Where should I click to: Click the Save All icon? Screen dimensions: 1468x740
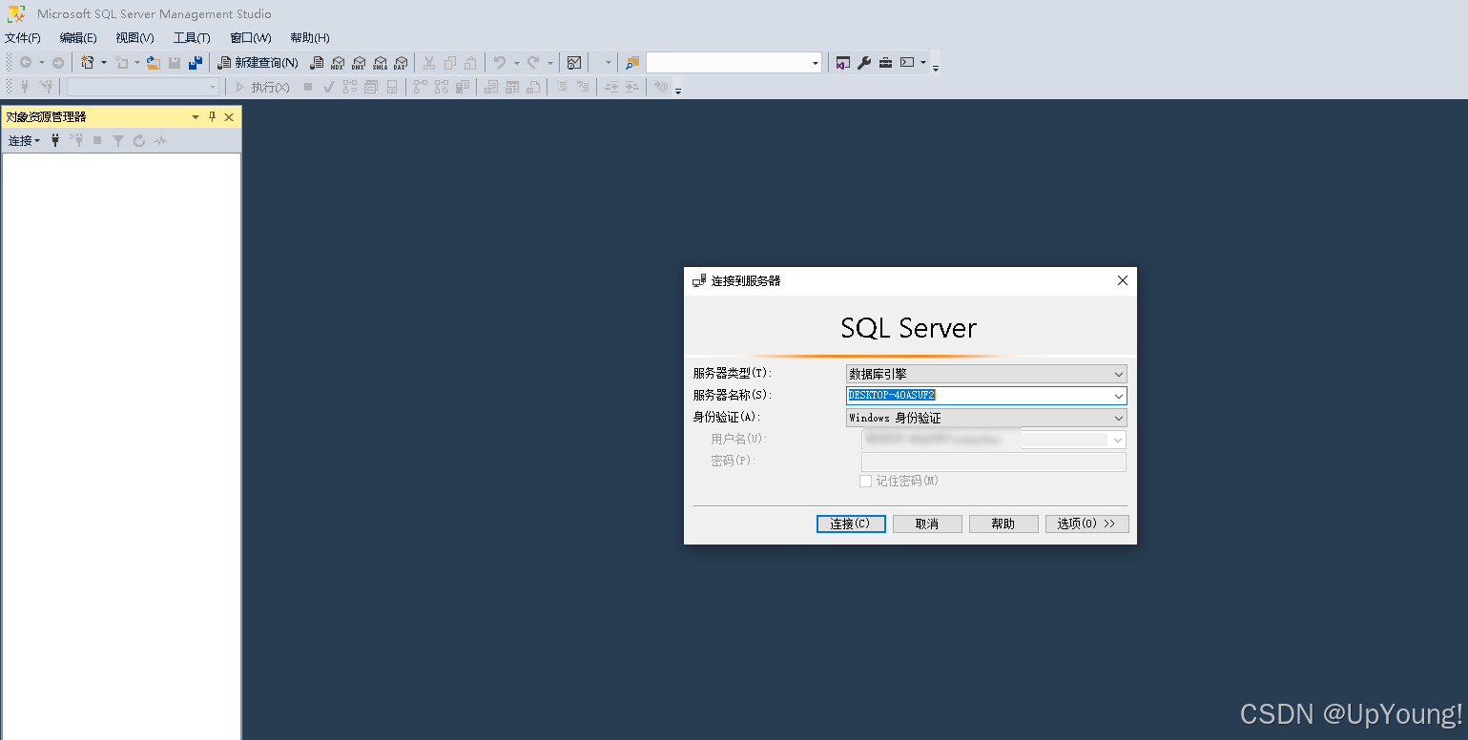click(196, 63)
